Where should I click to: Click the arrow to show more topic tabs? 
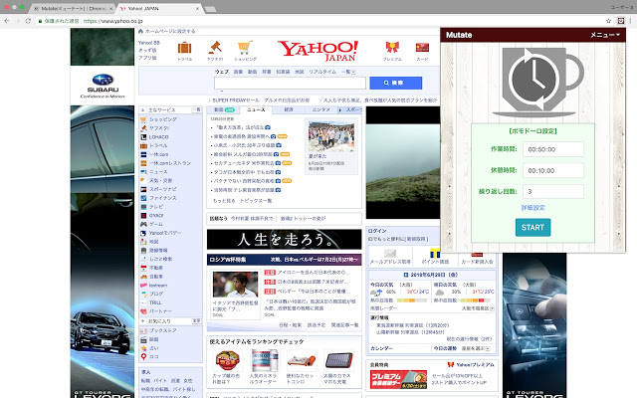point(340,109)
